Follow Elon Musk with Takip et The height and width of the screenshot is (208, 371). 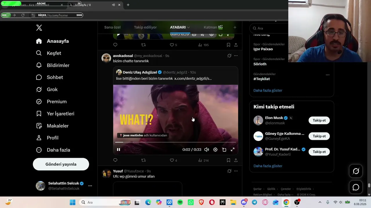[x=319, y=120]
